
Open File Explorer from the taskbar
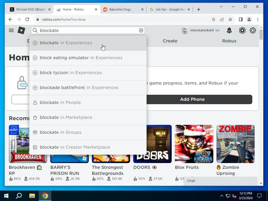tap(32, 196)
